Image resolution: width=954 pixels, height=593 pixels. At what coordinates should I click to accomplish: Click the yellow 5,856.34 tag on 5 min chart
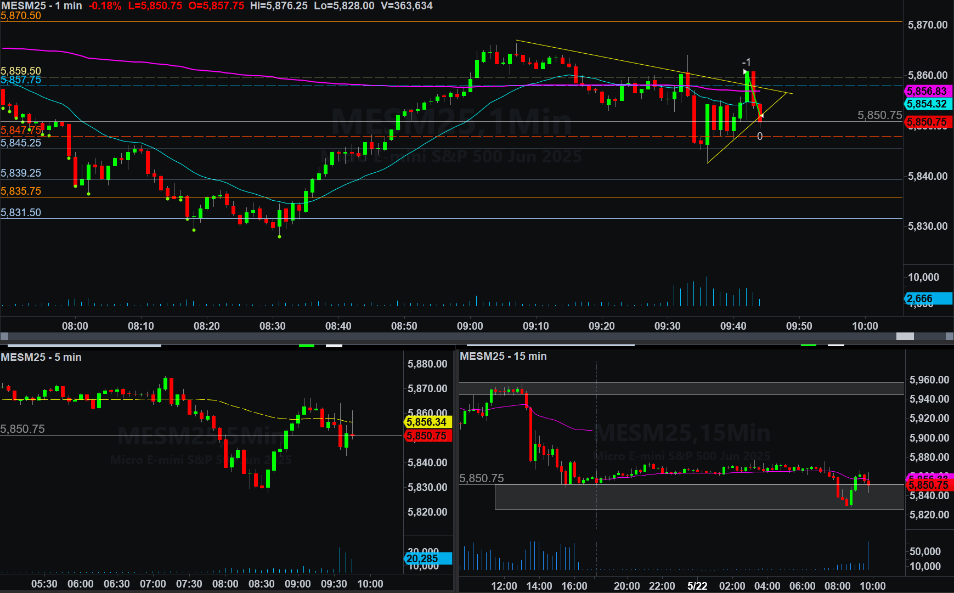click(x=427, y=422)
